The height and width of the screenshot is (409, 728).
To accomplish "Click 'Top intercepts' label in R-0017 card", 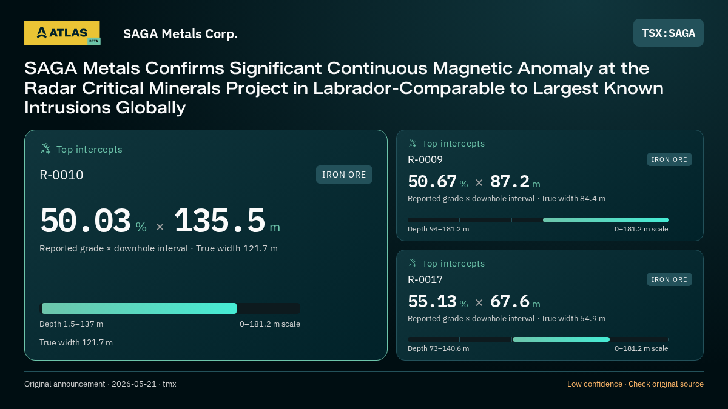I will pos(453,264).
